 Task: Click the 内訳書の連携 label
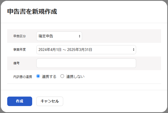[x=23, y=77]
